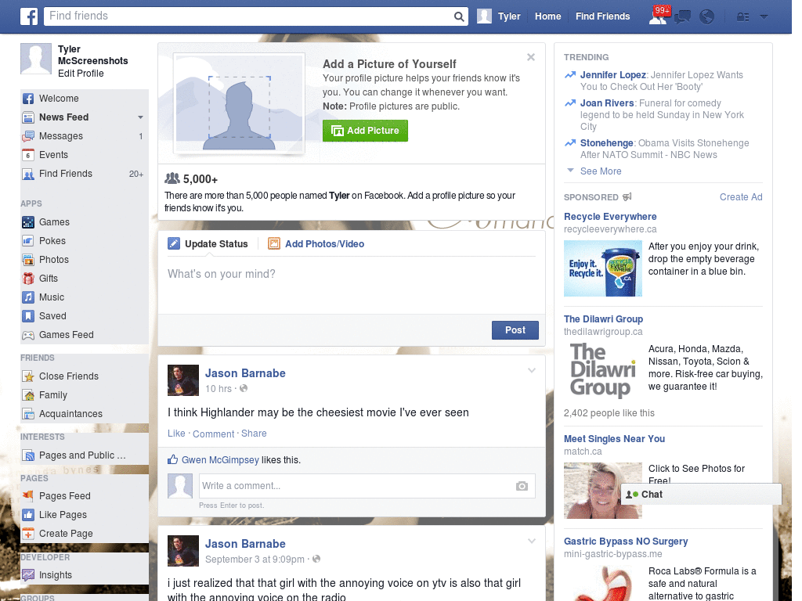Open the Pokes app icon

[28, 241]
